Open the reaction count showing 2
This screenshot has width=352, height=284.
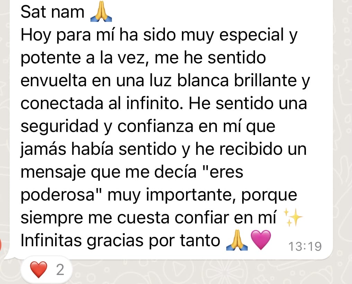click(60, 270)
